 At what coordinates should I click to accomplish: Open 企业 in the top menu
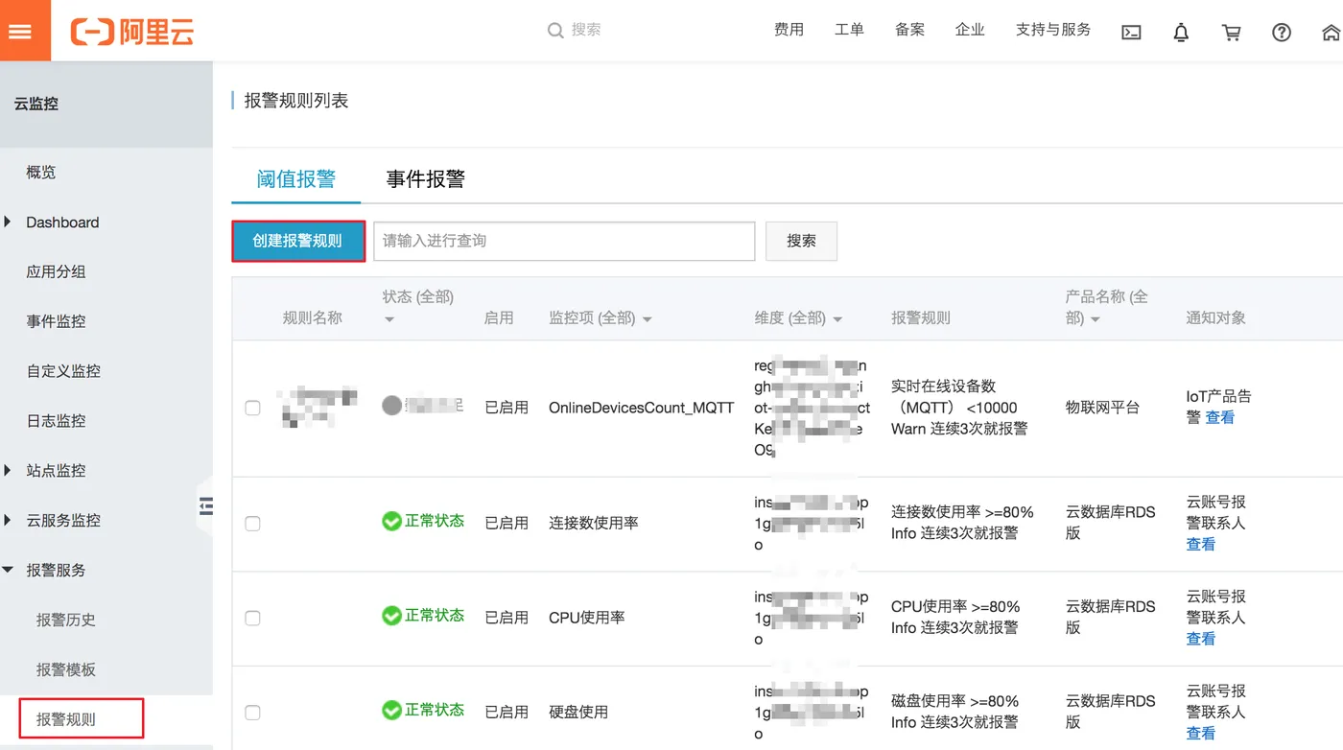[x=970, y=30]
